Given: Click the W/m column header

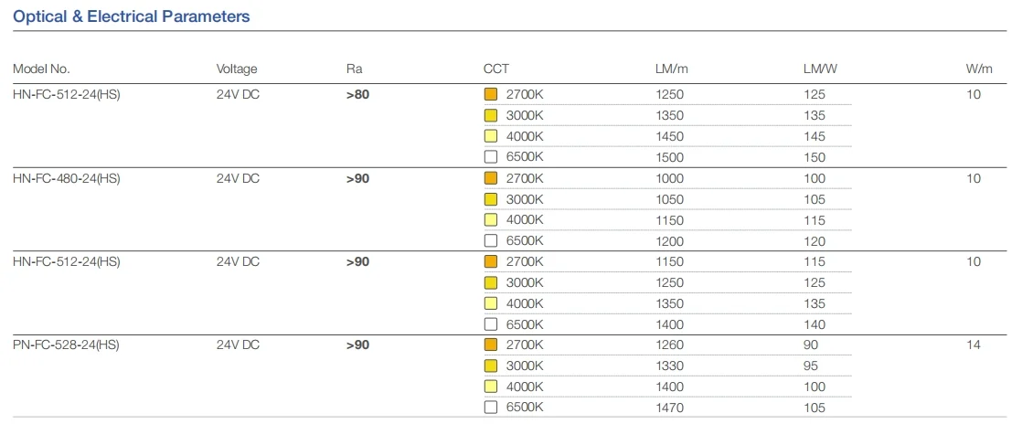Looking at the screenshot, I should [978, 69].
